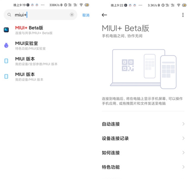This screenshot has width=190, height=179.
Task: Open 自动连接 settings
Action: pos(143,124)
